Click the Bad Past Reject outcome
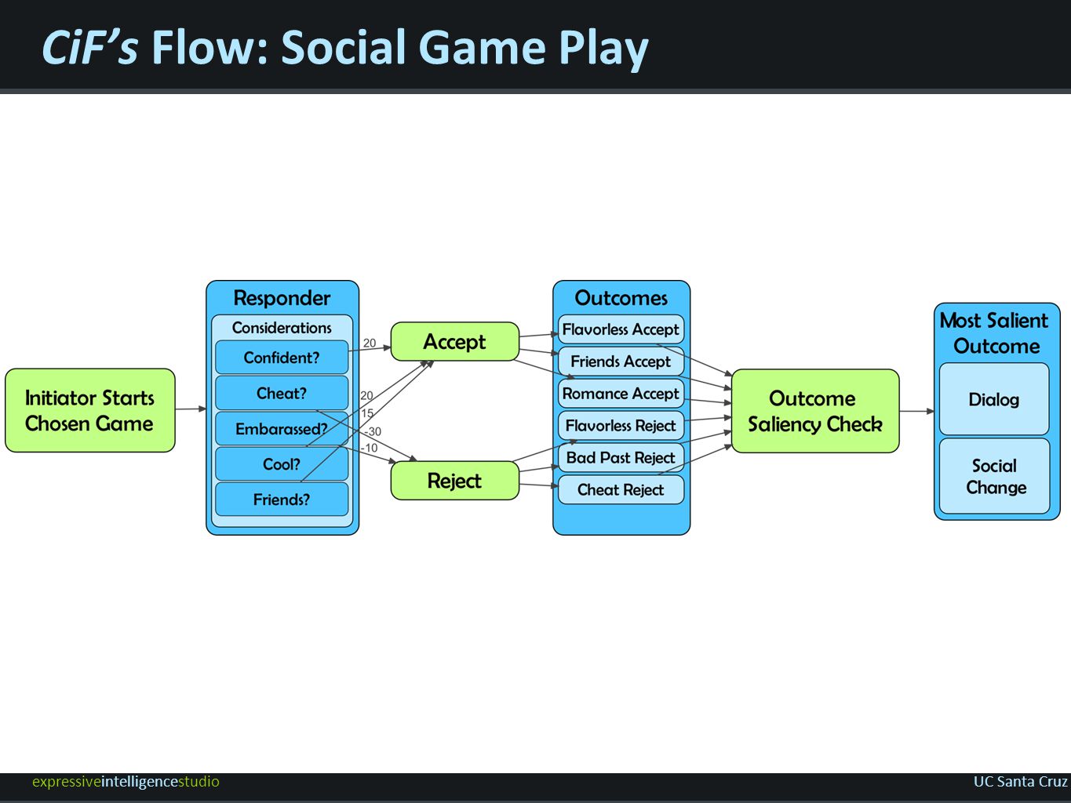 click(621, 458)
